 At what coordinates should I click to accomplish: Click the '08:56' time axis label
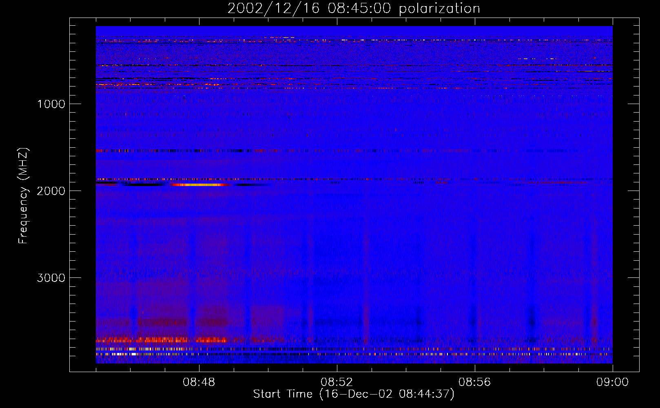click(x=475, y=382)
